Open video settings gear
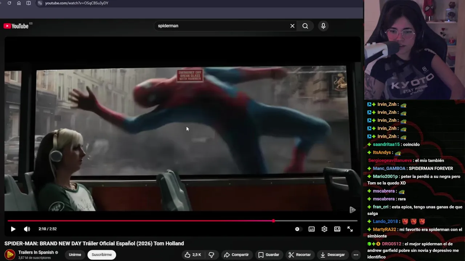This screenshot has height=261, width=465. [x=324, y=229]
